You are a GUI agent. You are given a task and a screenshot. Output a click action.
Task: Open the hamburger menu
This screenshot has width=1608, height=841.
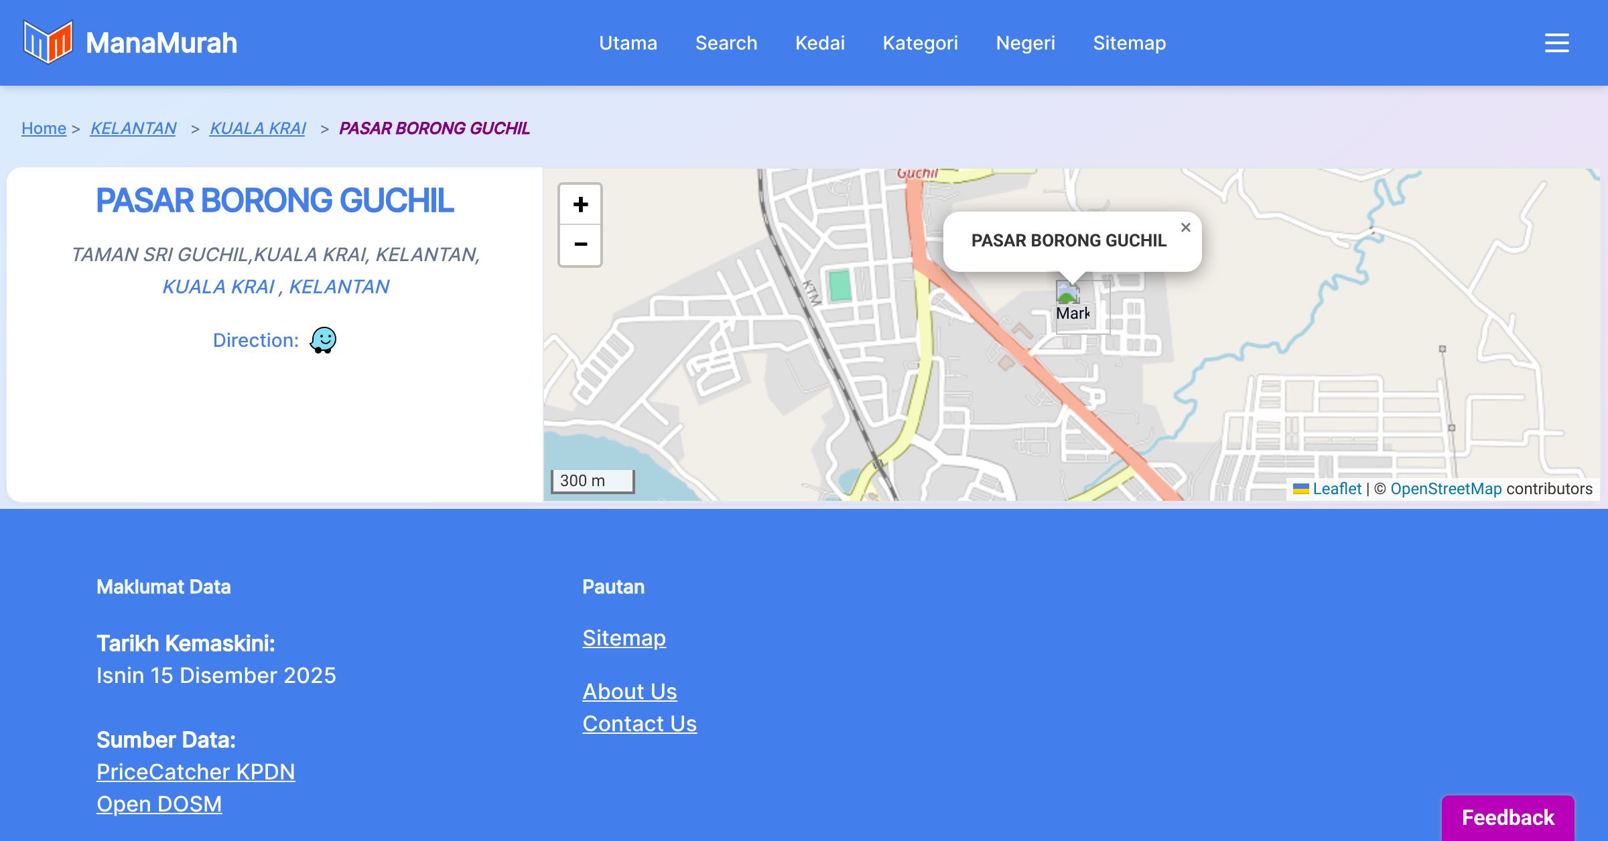(1556, 43)
